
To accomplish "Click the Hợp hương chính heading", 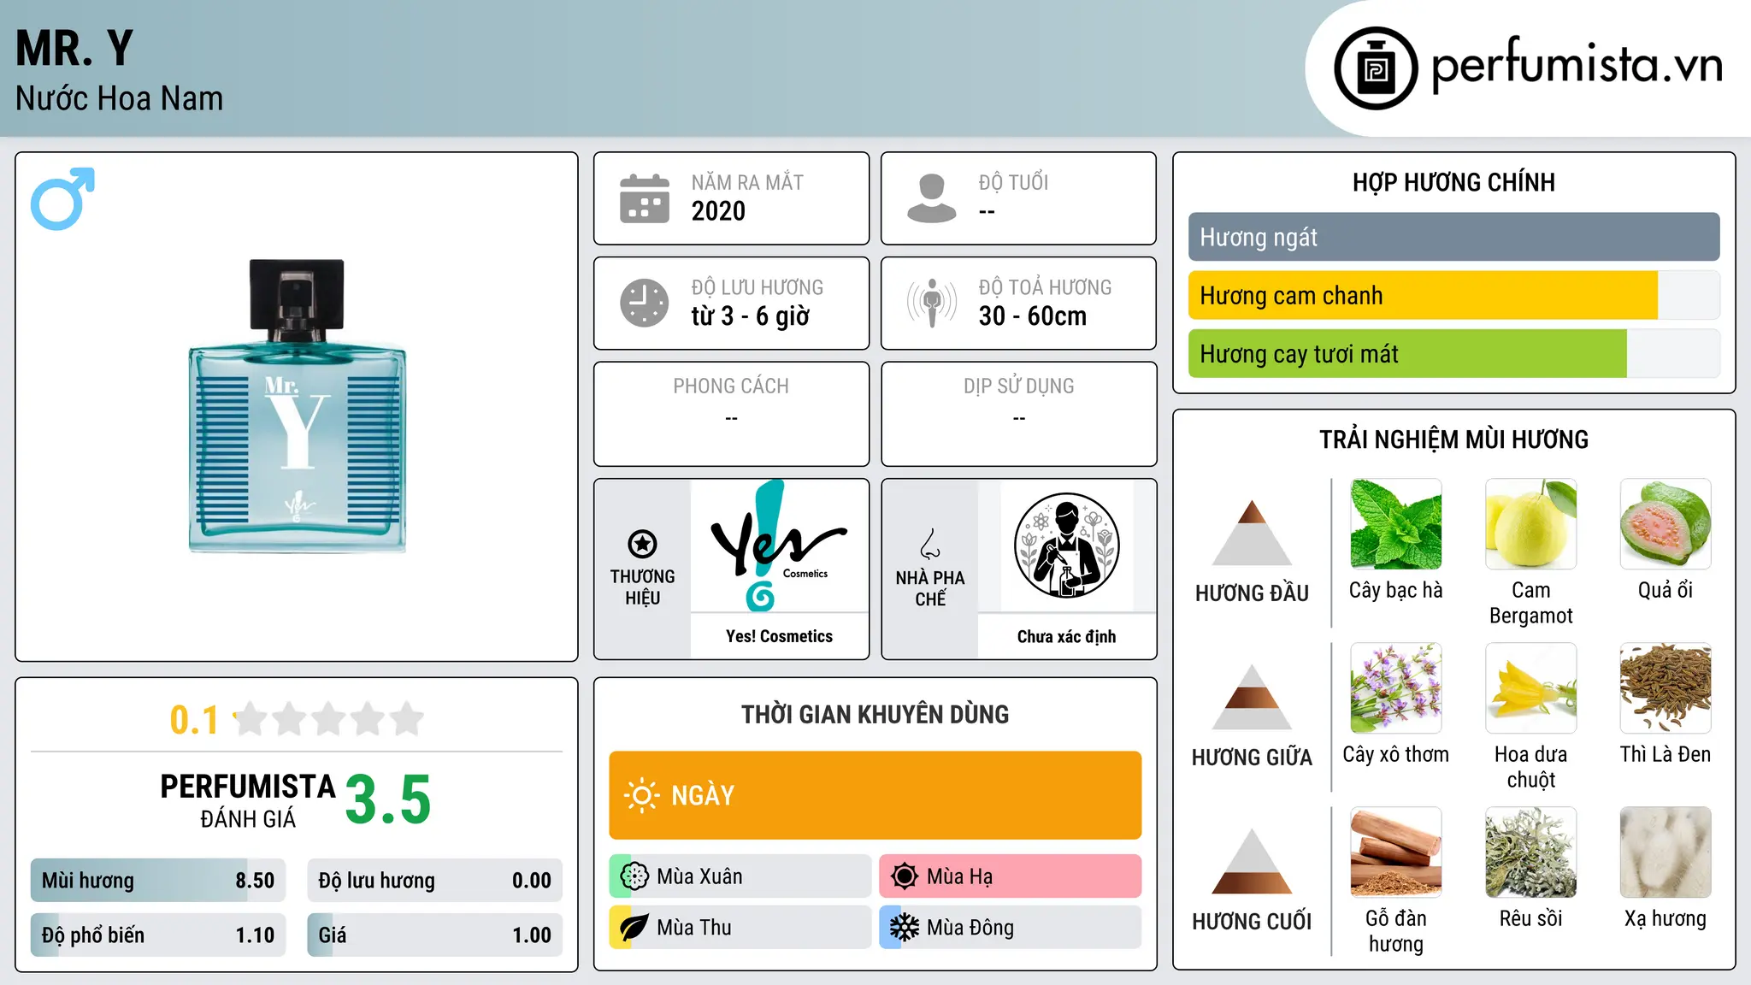I will pos(1453,182).
